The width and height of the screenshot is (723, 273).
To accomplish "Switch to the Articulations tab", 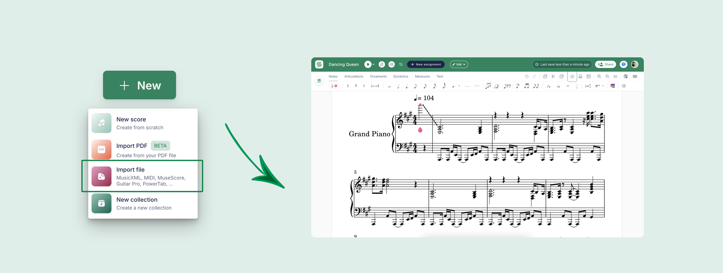I will (354, 76).
